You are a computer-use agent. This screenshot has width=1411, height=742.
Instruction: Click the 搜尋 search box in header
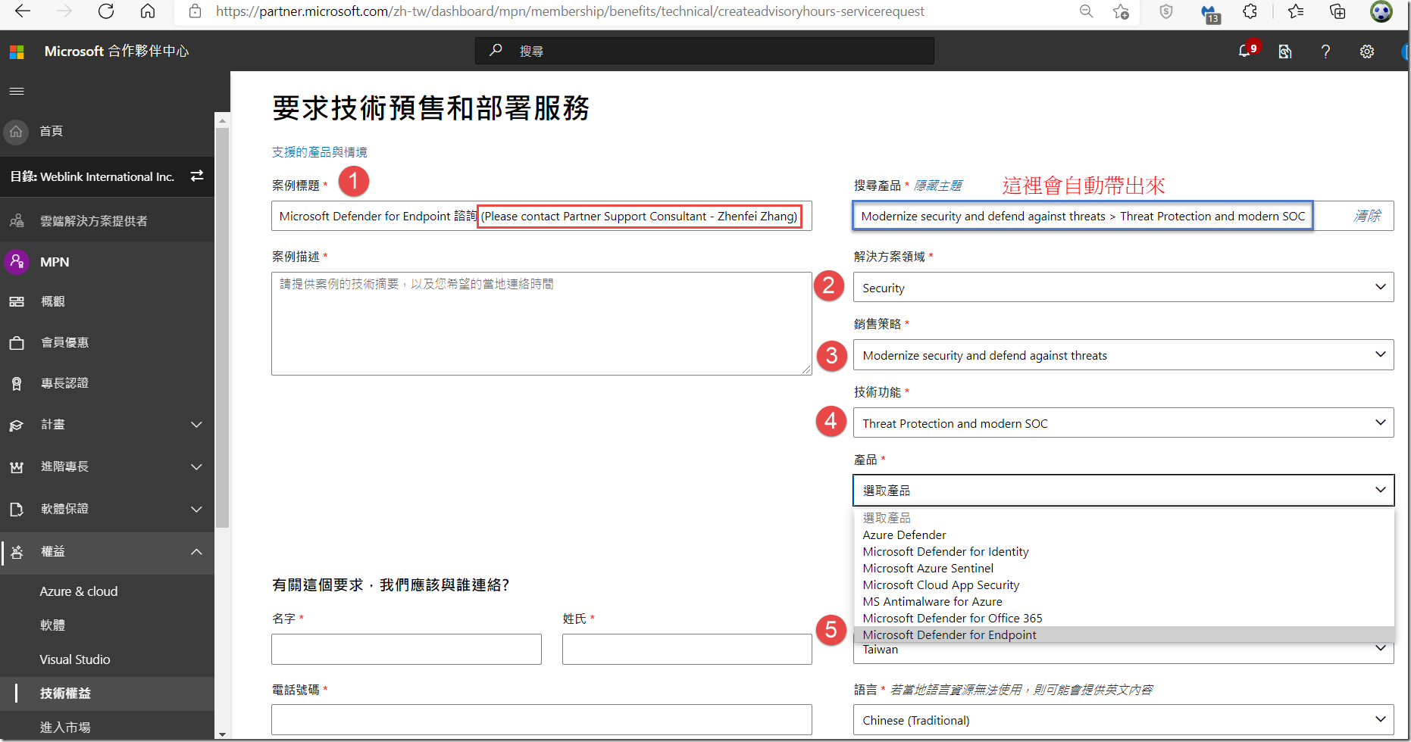[704, 51]
